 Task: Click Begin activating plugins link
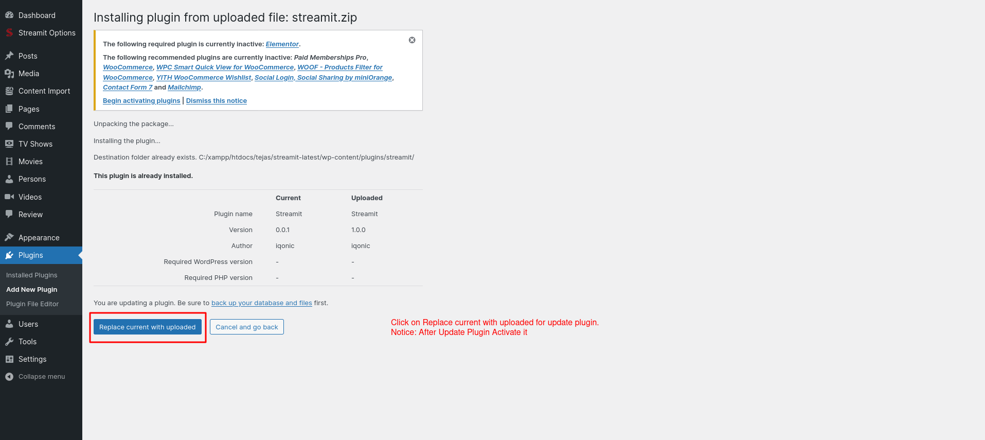(141, 101)
